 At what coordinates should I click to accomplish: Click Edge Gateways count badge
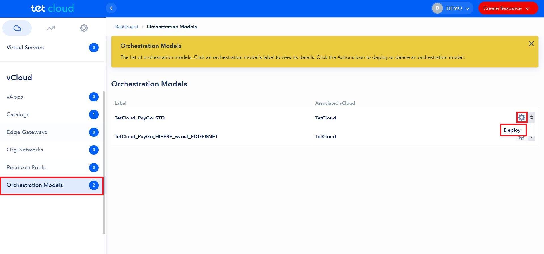pos(94,132)
